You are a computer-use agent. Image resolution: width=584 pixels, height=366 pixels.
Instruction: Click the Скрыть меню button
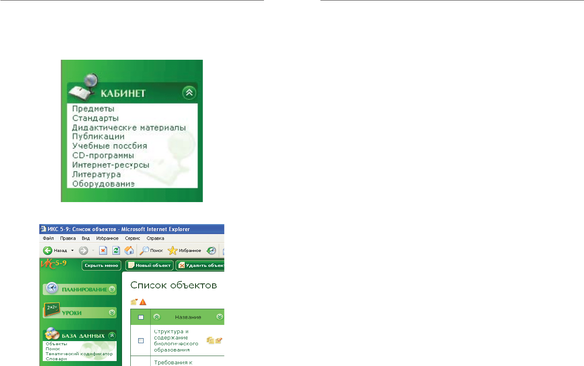[101, 266]
